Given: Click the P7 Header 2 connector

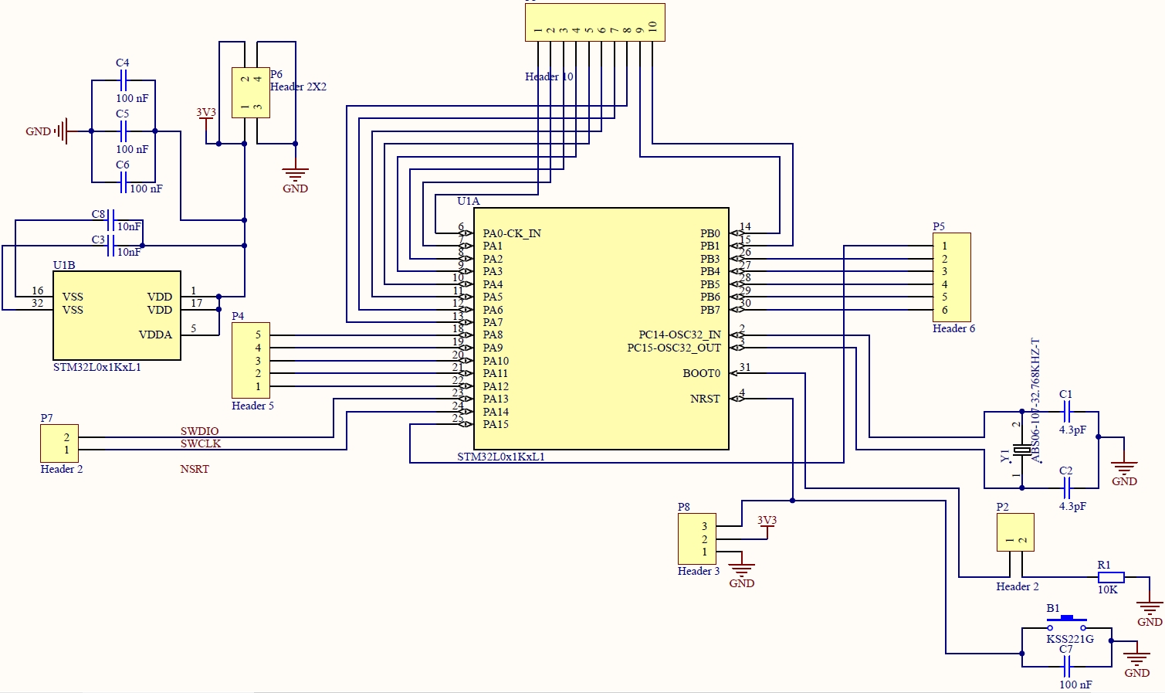Looking at the screenshot, I should 59,443.
